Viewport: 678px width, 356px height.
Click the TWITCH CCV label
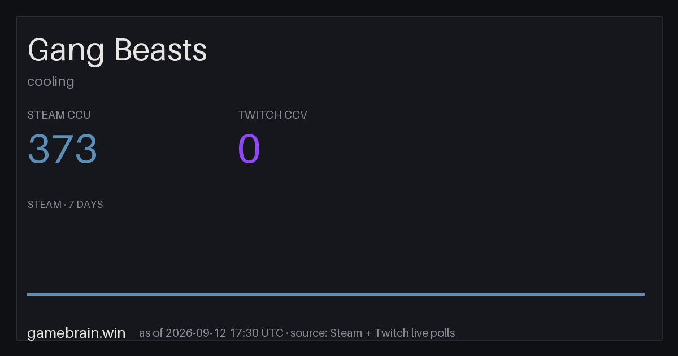[x=272, y=115]
